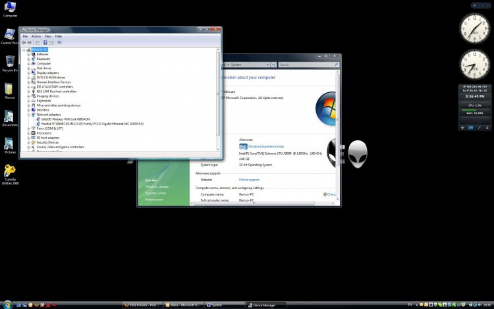Open the File menu in Device Manager
The height and width of the screenshot is (309, 494).
coord(25,36)
